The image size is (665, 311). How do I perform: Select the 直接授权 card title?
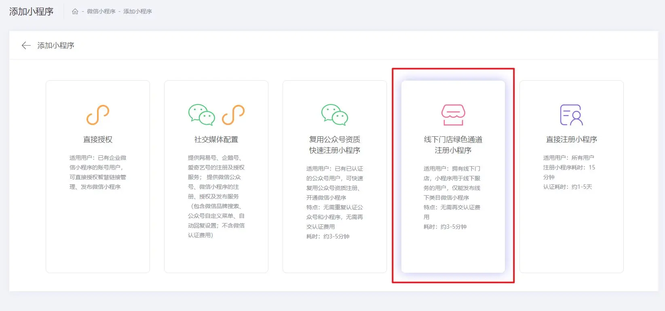pyautogui.click(x=98, y=140)
